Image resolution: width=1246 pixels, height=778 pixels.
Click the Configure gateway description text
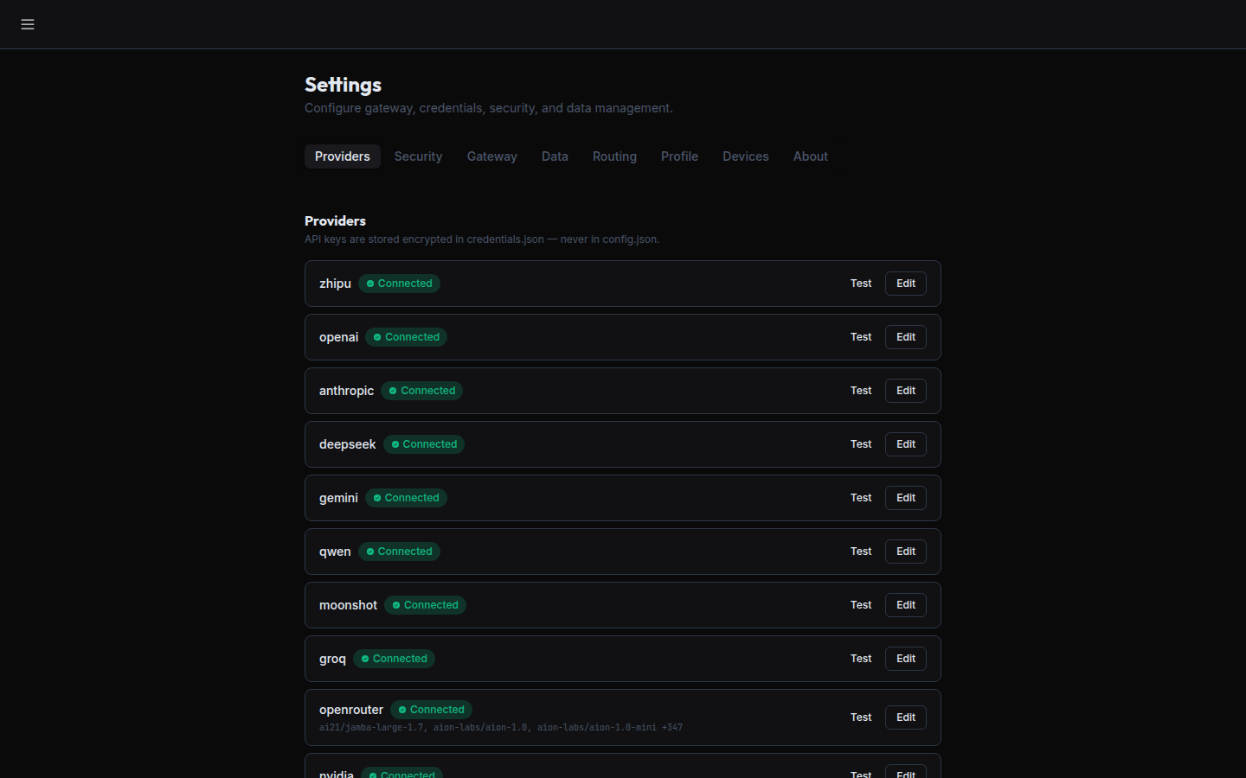coord(489,108)
